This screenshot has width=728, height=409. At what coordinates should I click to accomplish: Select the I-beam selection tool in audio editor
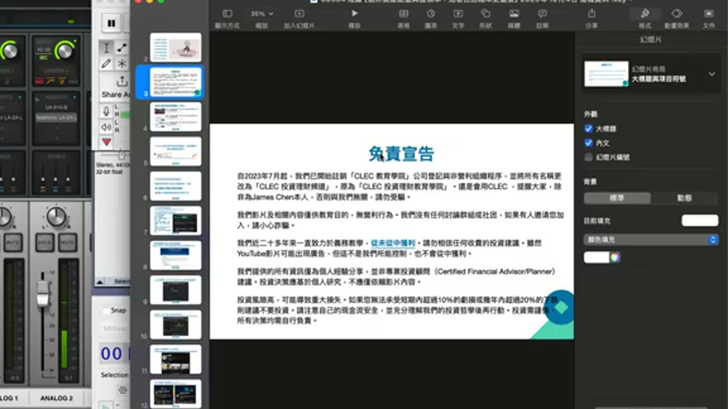click(106, 48)
